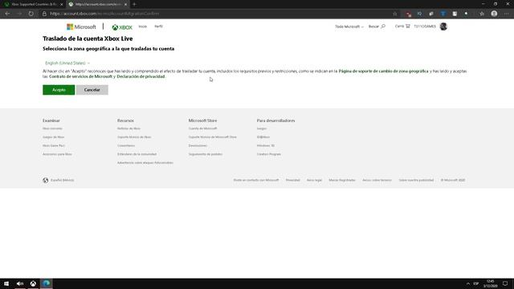This screenshot has width=514, height=289.
Task: Show hidden system tray icons
Action: tap(467, 283)
